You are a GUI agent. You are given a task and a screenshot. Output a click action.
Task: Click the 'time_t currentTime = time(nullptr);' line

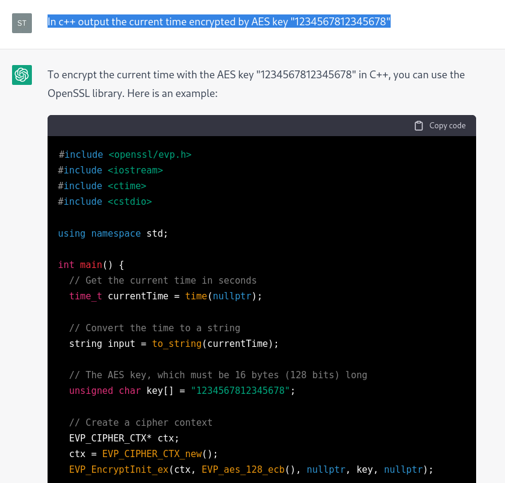[x=166, y=296]
